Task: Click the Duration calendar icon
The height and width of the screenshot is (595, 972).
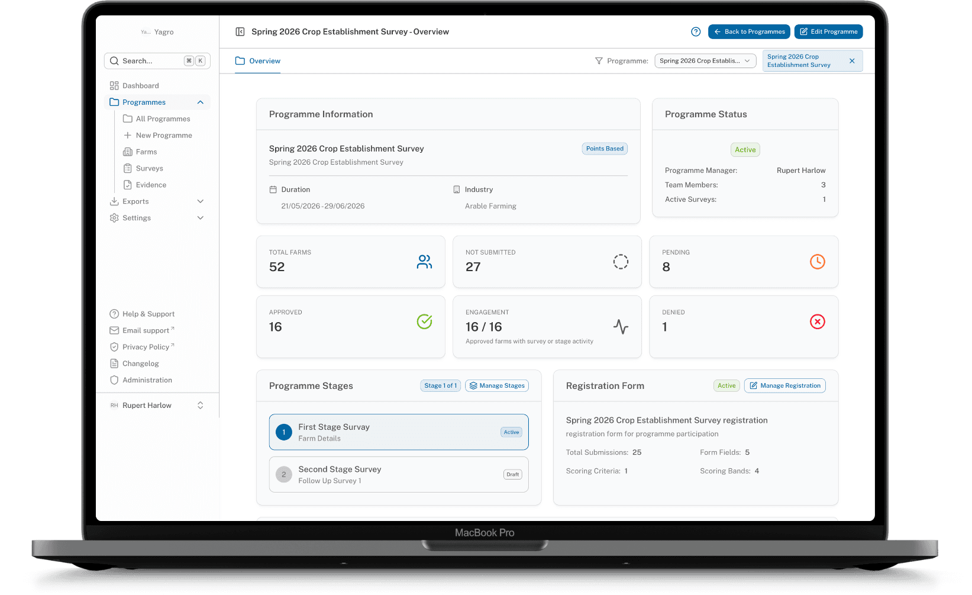Action: tap(273, 189)
